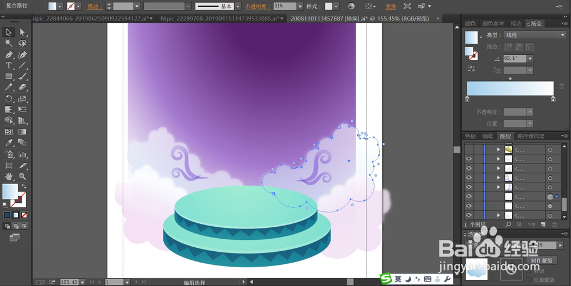Screen dimensions: 571x286
Task: Select the Gradient tool in toolbox
Action: (22, 132)
